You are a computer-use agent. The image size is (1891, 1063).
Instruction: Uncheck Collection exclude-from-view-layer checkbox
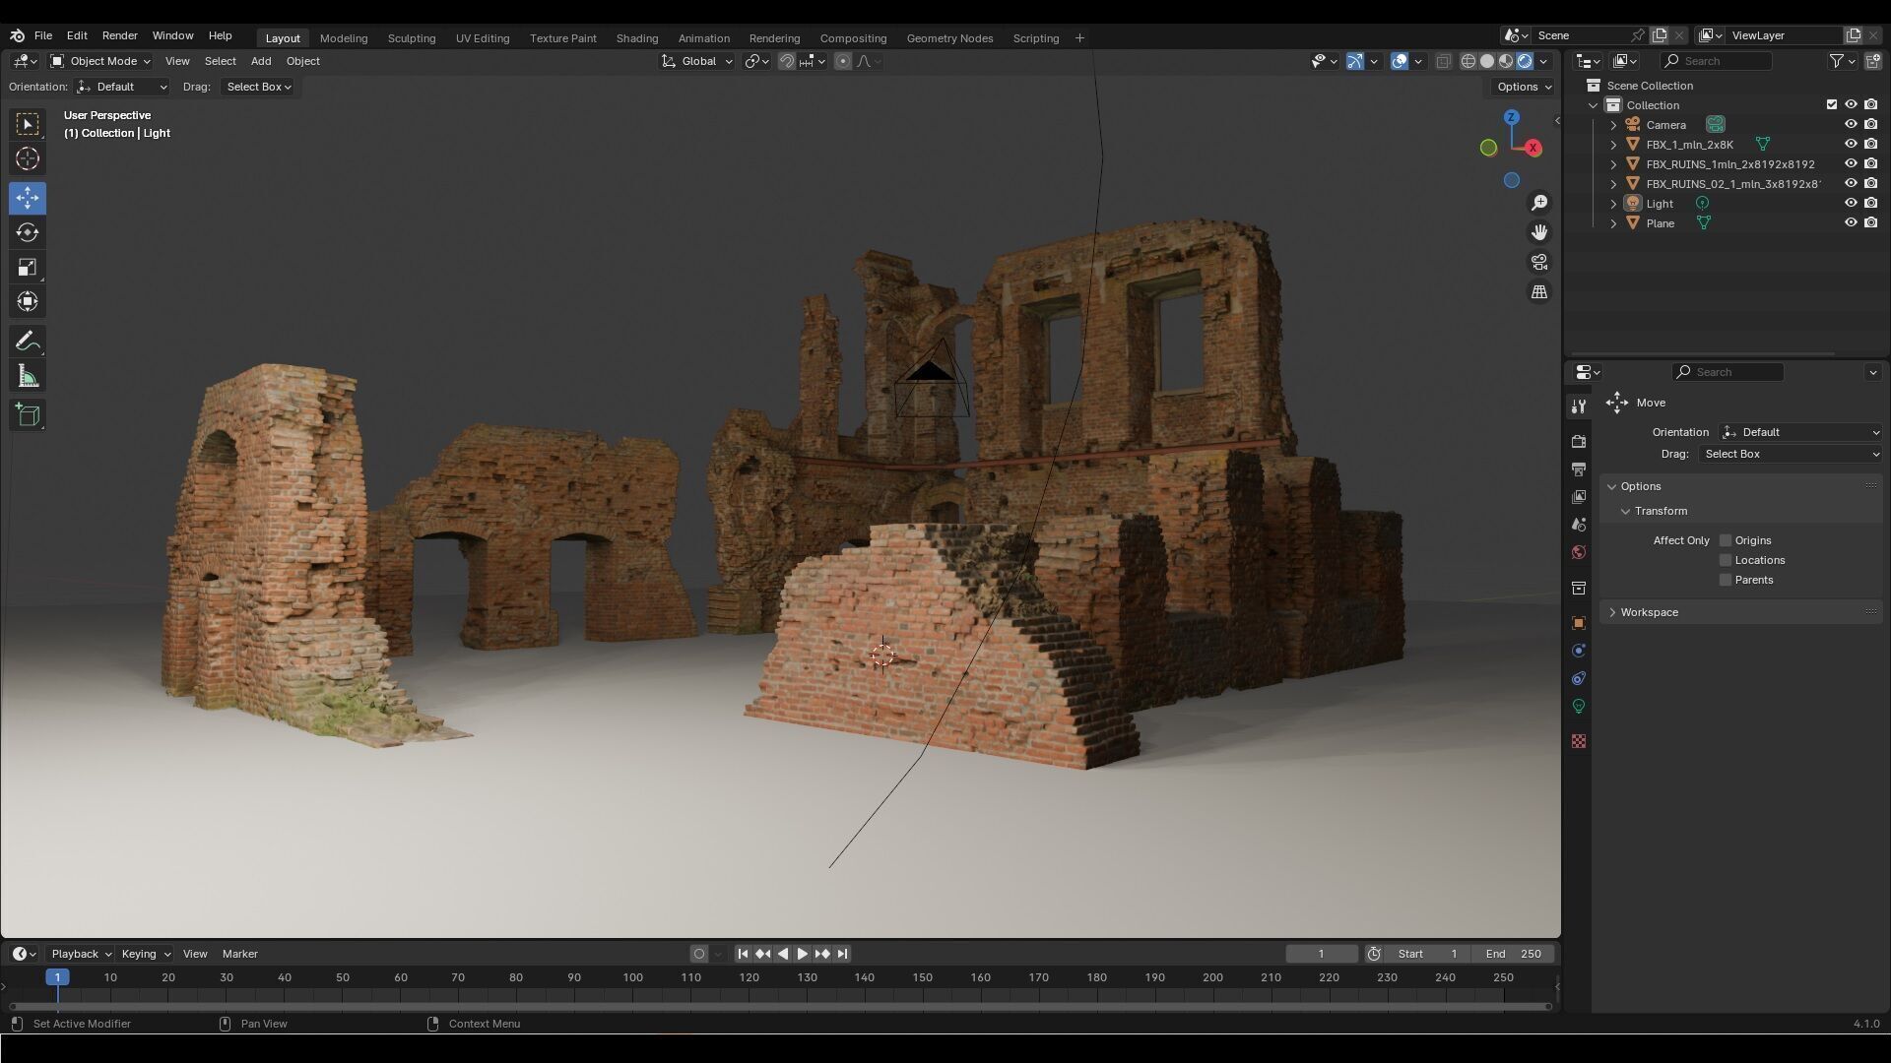[1832, 105]
